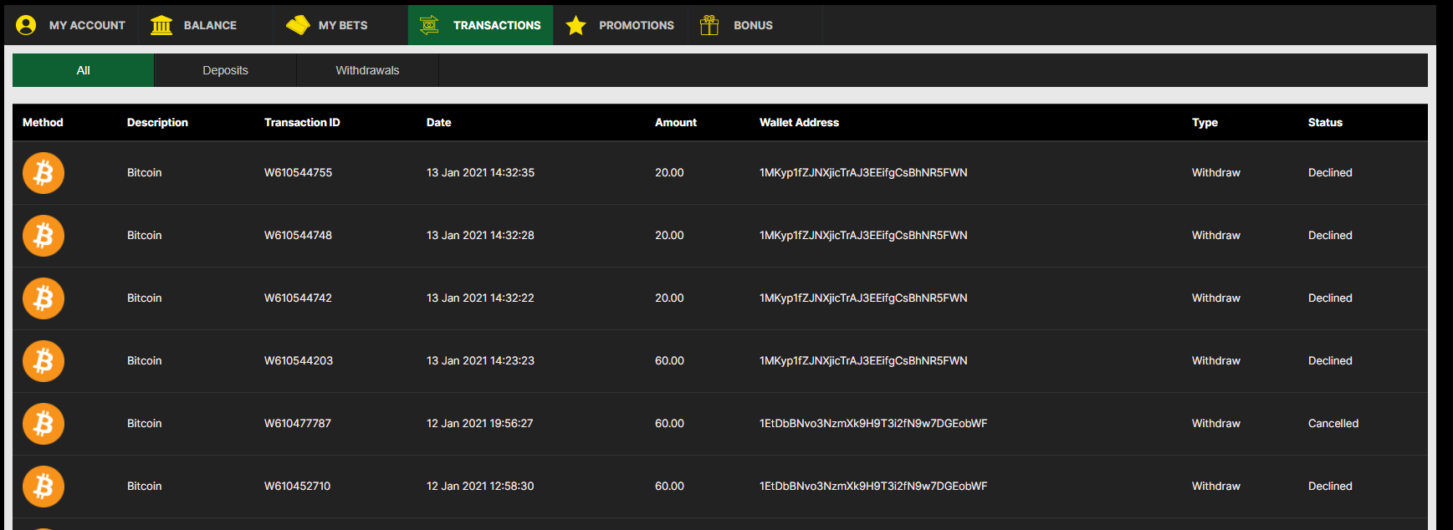Click the Declined status of W610544755
The width and height of the screenshot is (1453, 530).
tap(1330, 172)
